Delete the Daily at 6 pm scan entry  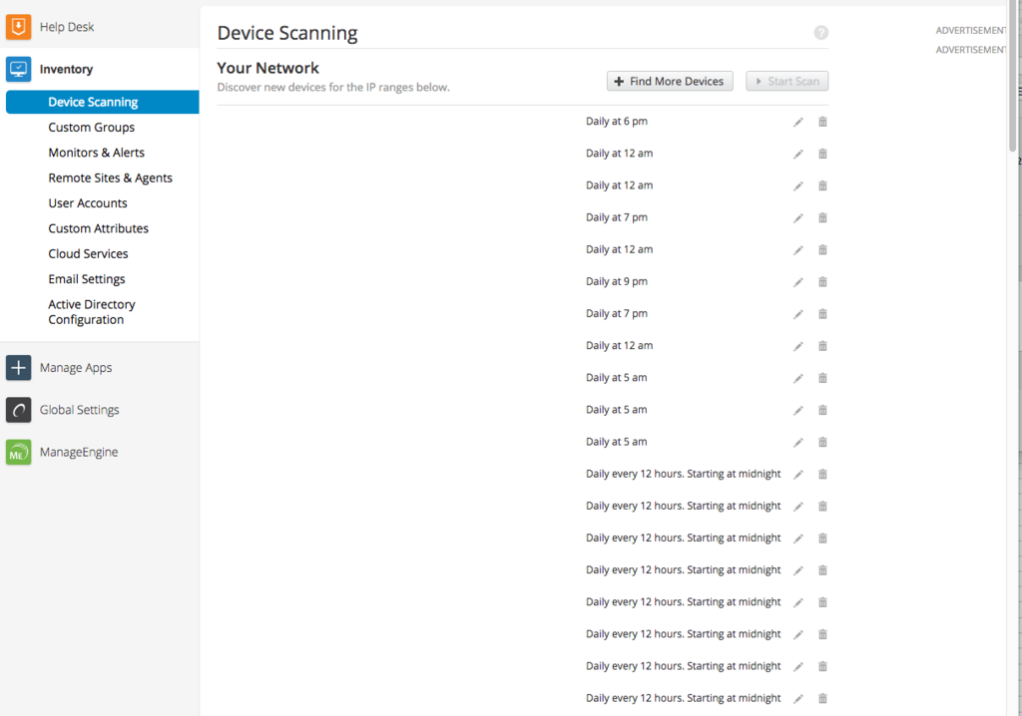point(821,121)
